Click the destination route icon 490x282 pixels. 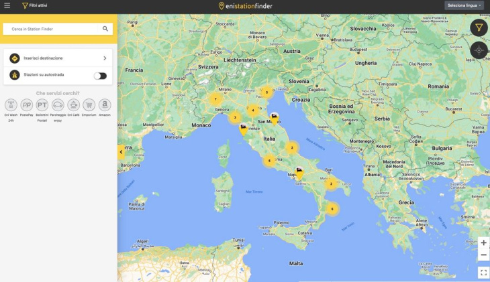point(14,58)
